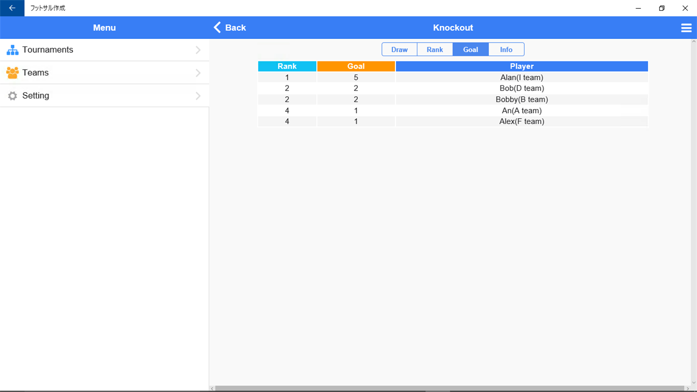The height and width of the screenshot is (392, 697).
Task: Click the Menu header title
Action: tap(105, 28)
